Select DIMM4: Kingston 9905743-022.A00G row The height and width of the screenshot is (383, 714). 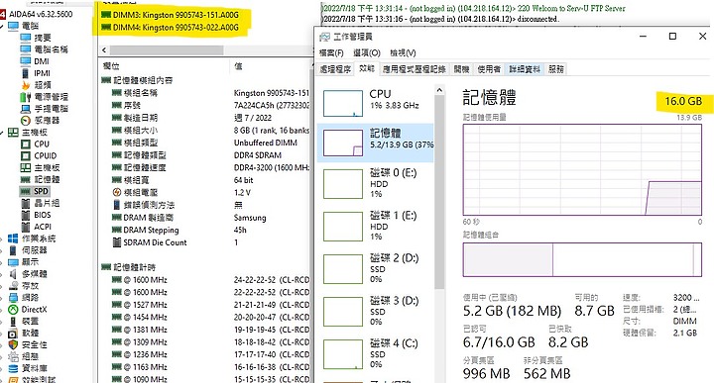171,28
